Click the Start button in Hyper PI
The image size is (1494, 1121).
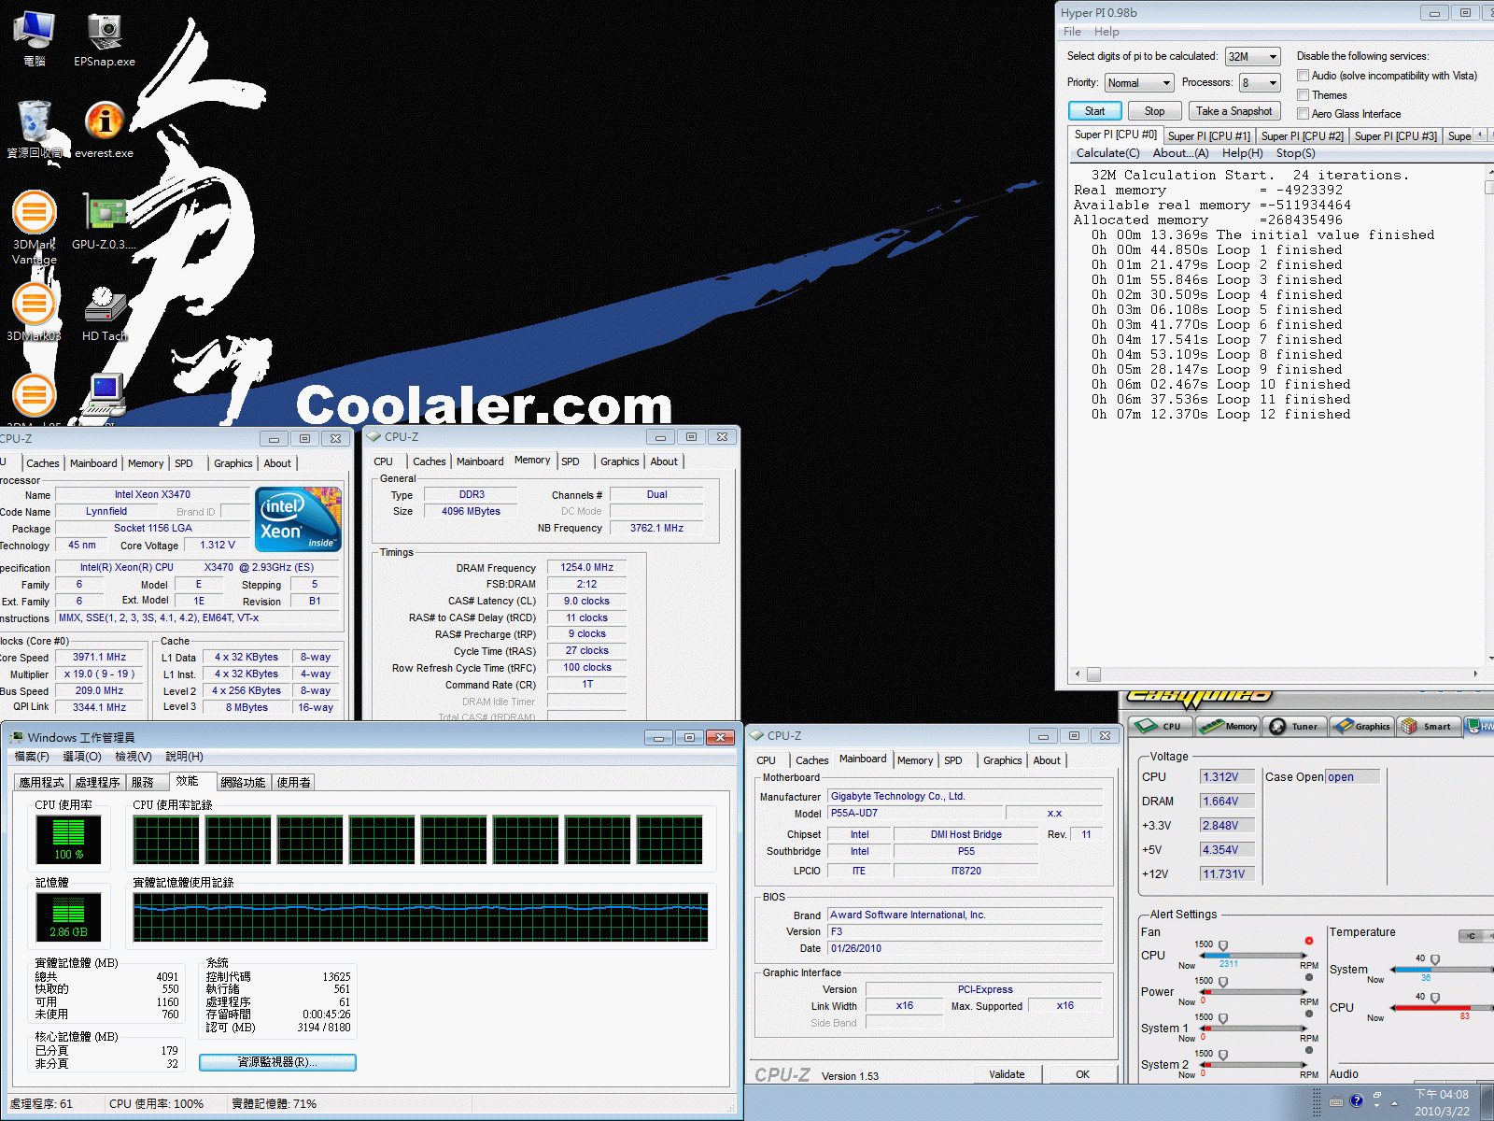click(x=1094, y=111)
